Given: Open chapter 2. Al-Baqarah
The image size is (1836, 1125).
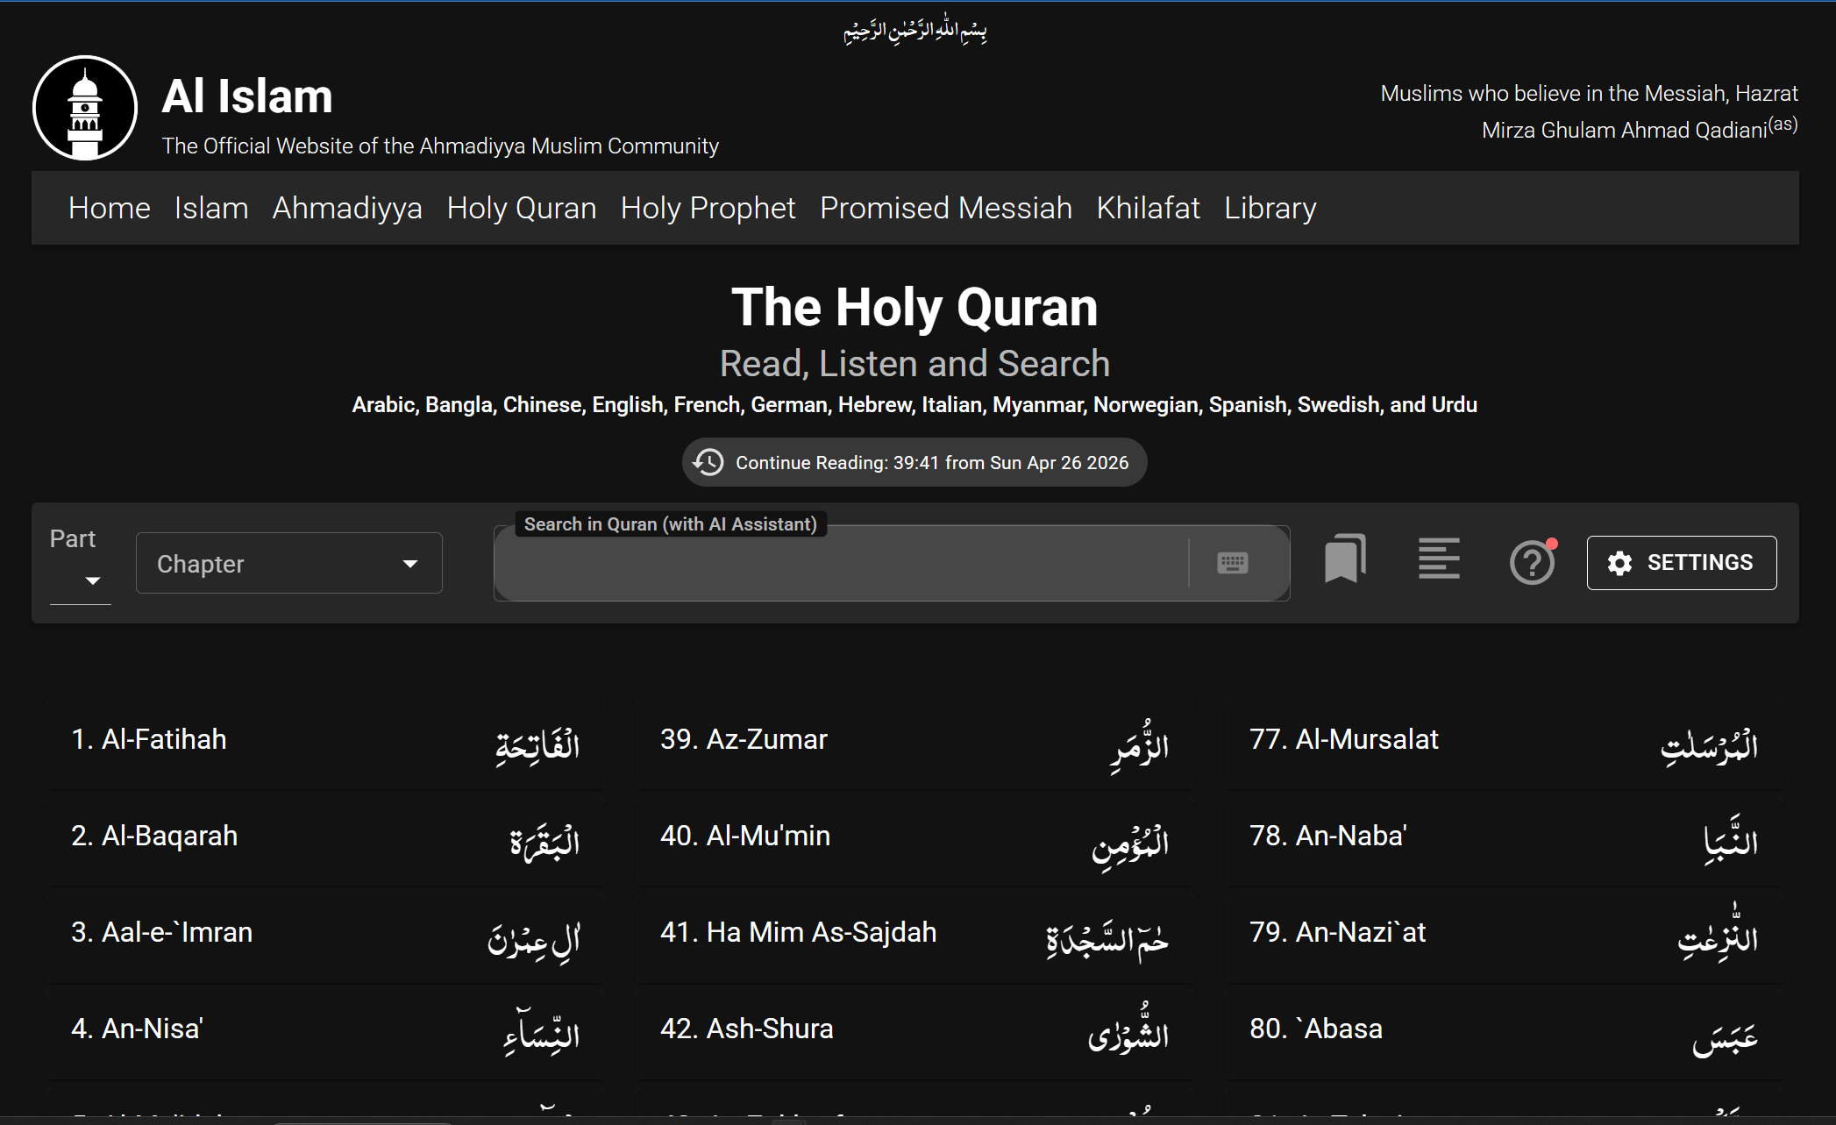Looking at the screenshot, I should pos(325,840).
